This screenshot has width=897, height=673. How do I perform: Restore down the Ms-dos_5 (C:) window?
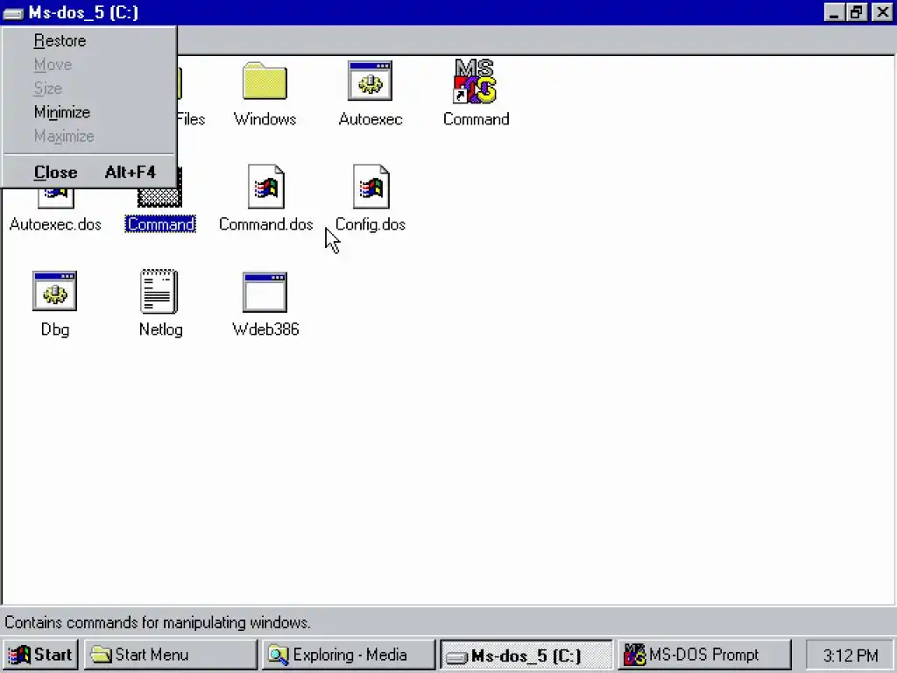click(857, 12)
